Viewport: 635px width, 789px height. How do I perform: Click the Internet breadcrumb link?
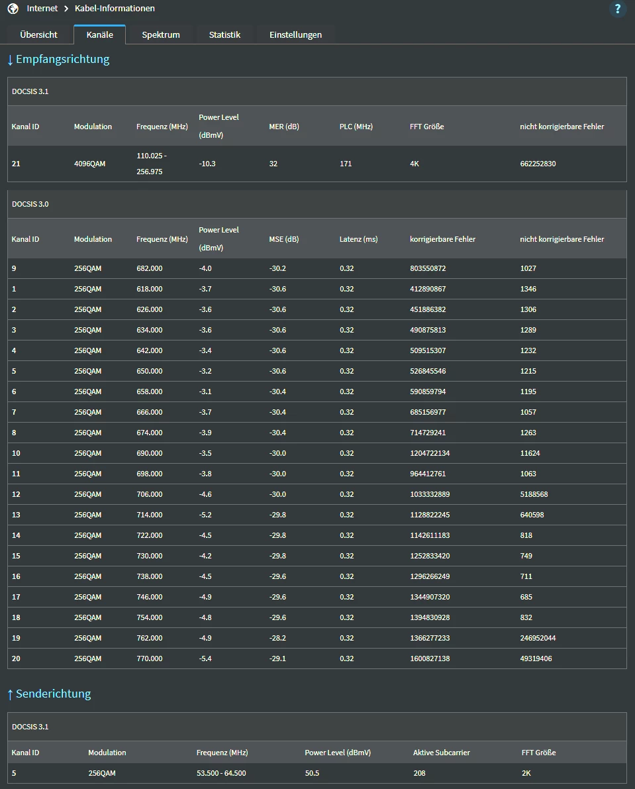click(42, 9)
